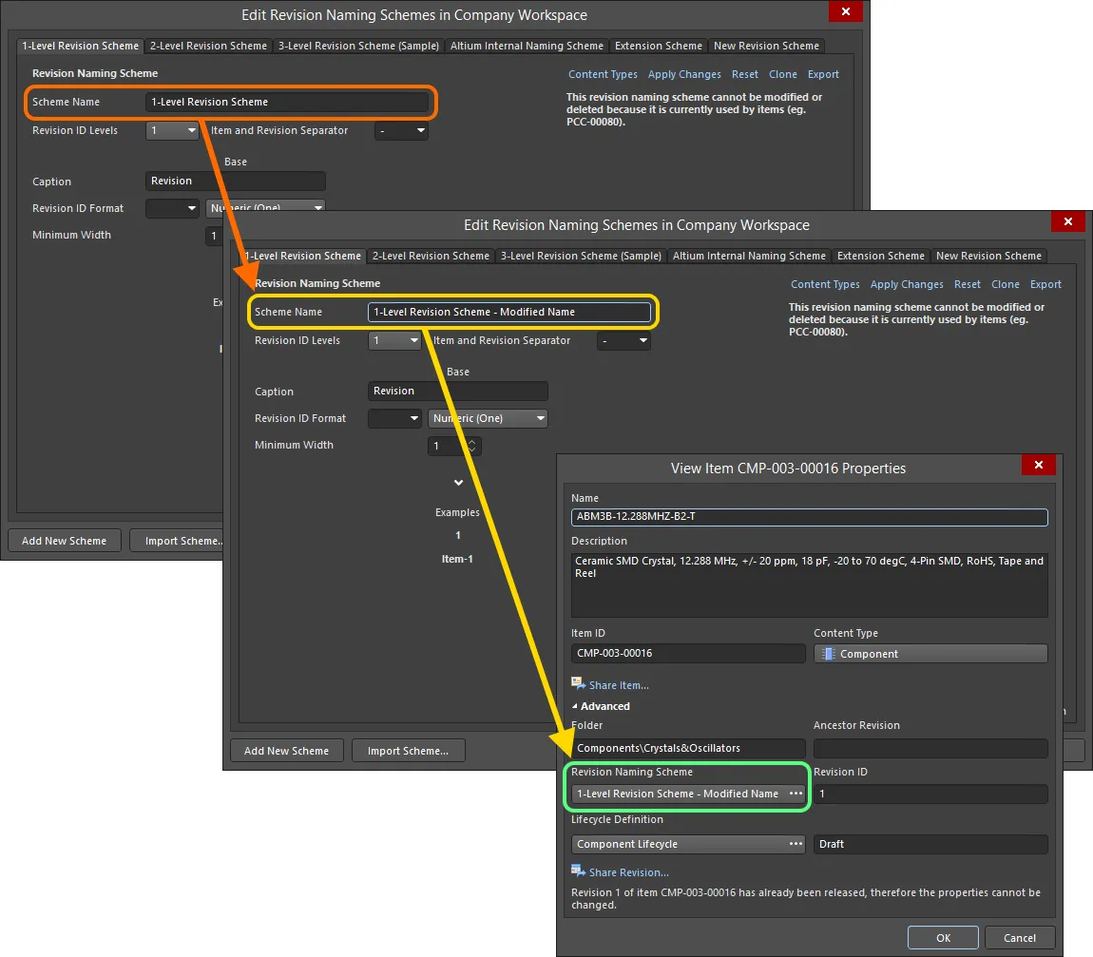Collapse the Advanced section in item properties

tap(575, 706)
